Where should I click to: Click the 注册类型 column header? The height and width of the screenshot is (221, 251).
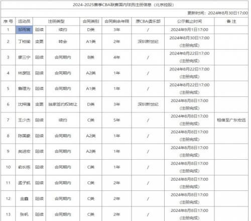tap(56, 22)
